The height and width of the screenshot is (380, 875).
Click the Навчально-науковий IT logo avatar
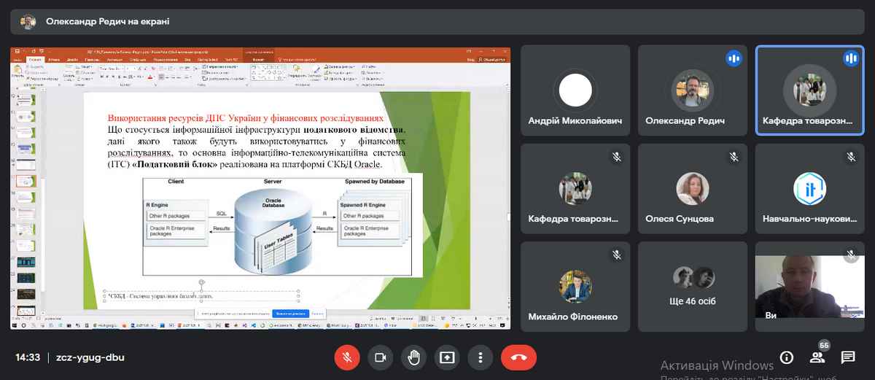tap(809, 189)
